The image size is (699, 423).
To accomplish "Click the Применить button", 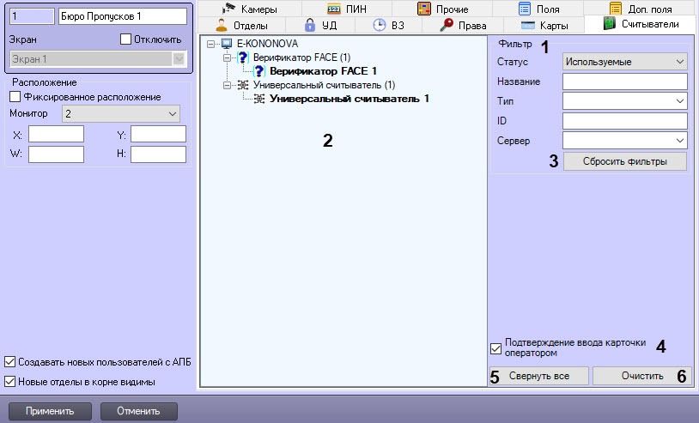I will 49,411.
